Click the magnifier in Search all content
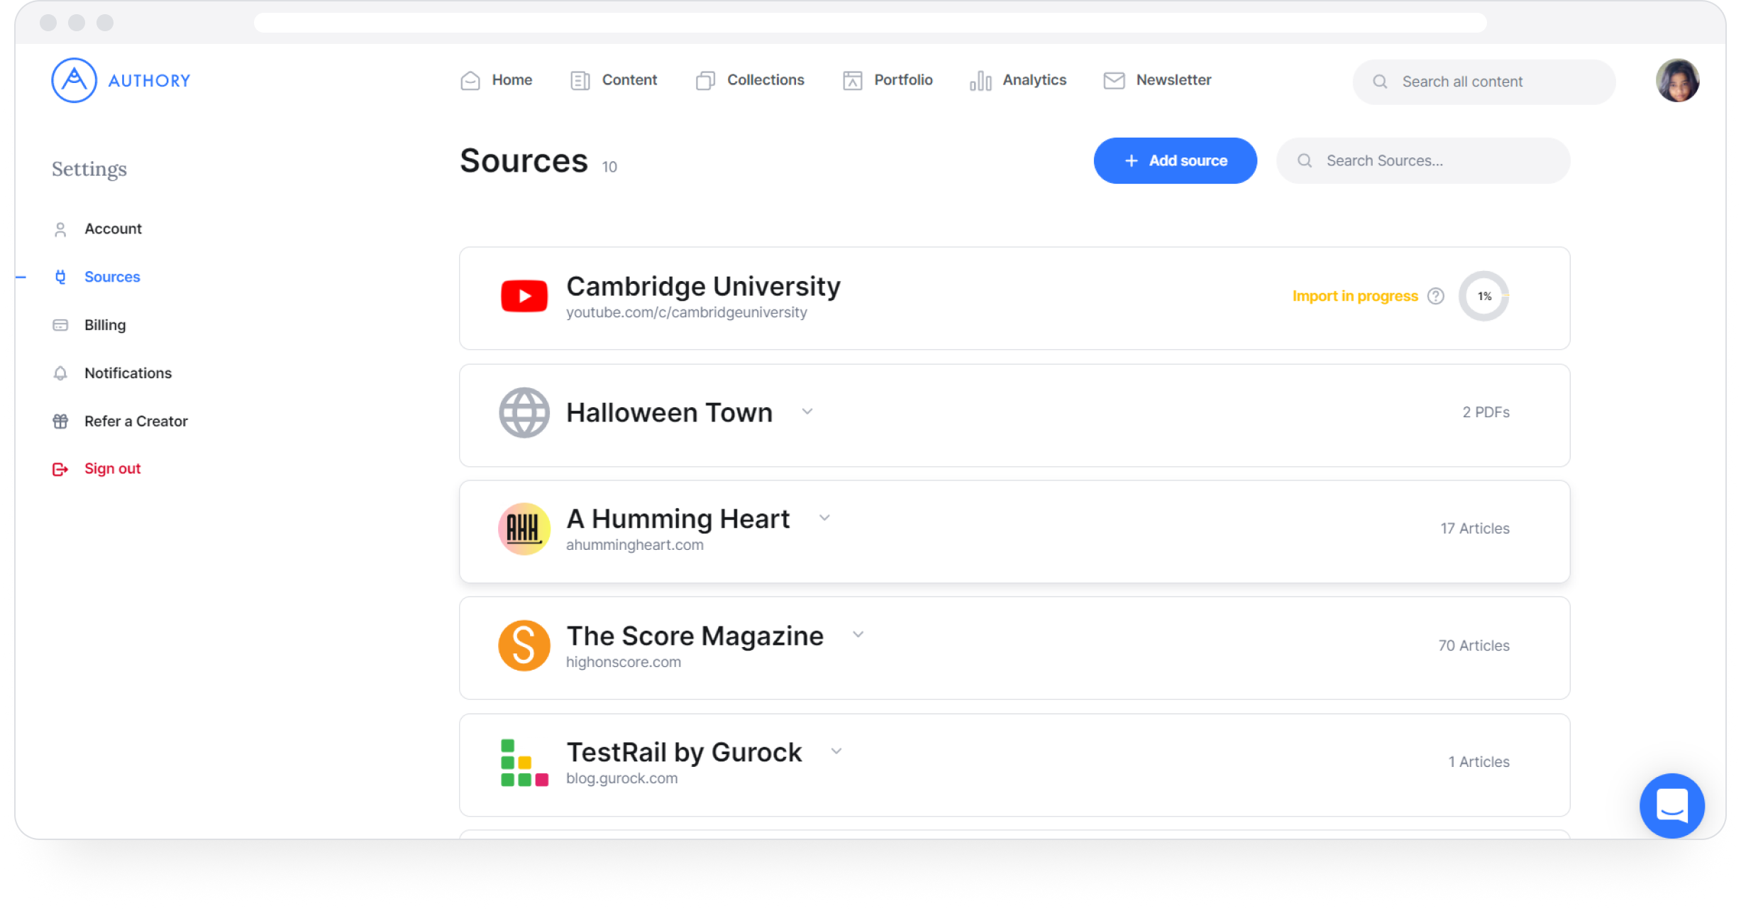Image resolution: width=1741 pixels, height=911 pixels. [x=1381, y=82]
